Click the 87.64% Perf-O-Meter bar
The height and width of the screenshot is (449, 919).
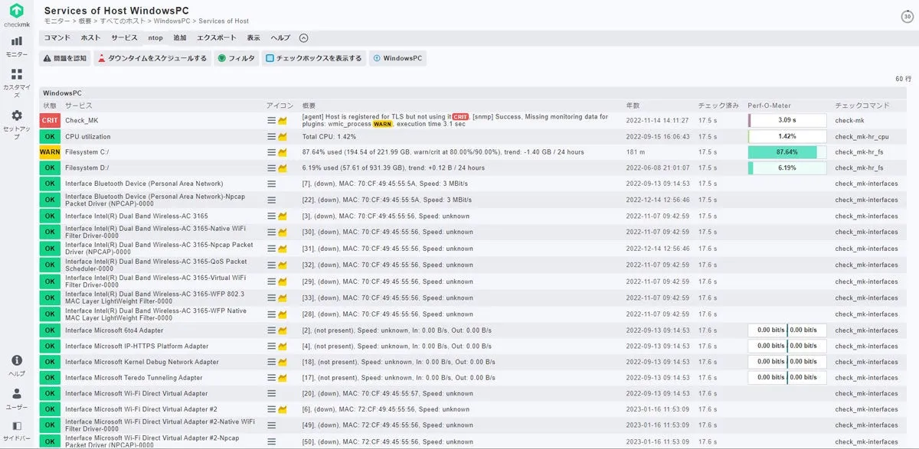787,152
